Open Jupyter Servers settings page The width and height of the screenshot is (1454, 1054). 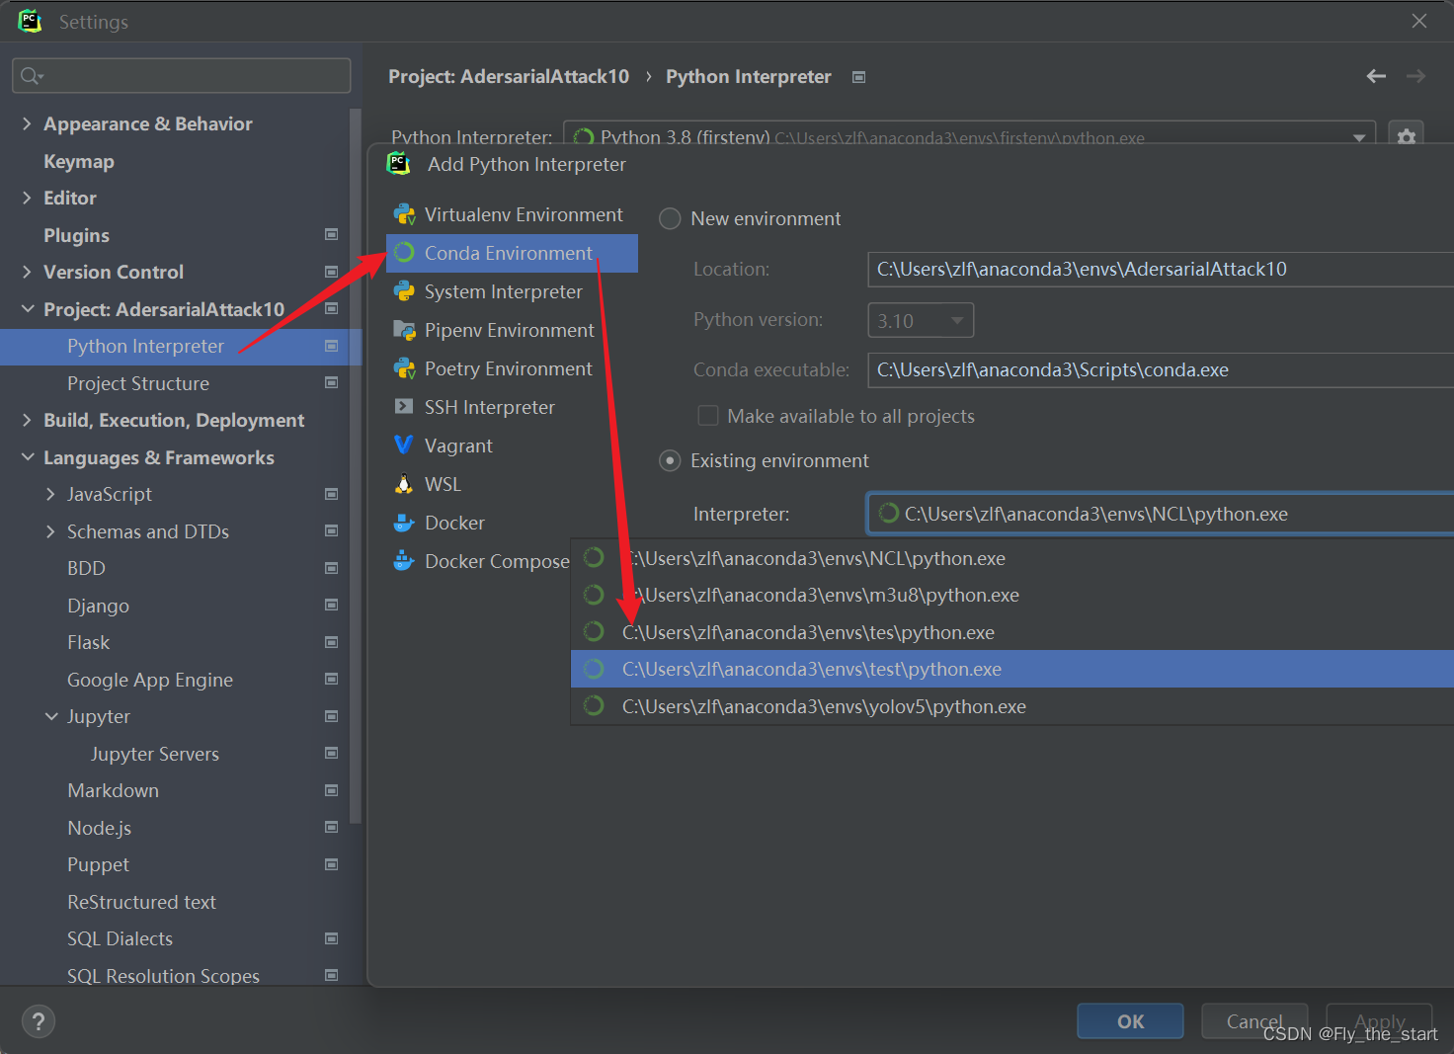click(x=155, y=754)
